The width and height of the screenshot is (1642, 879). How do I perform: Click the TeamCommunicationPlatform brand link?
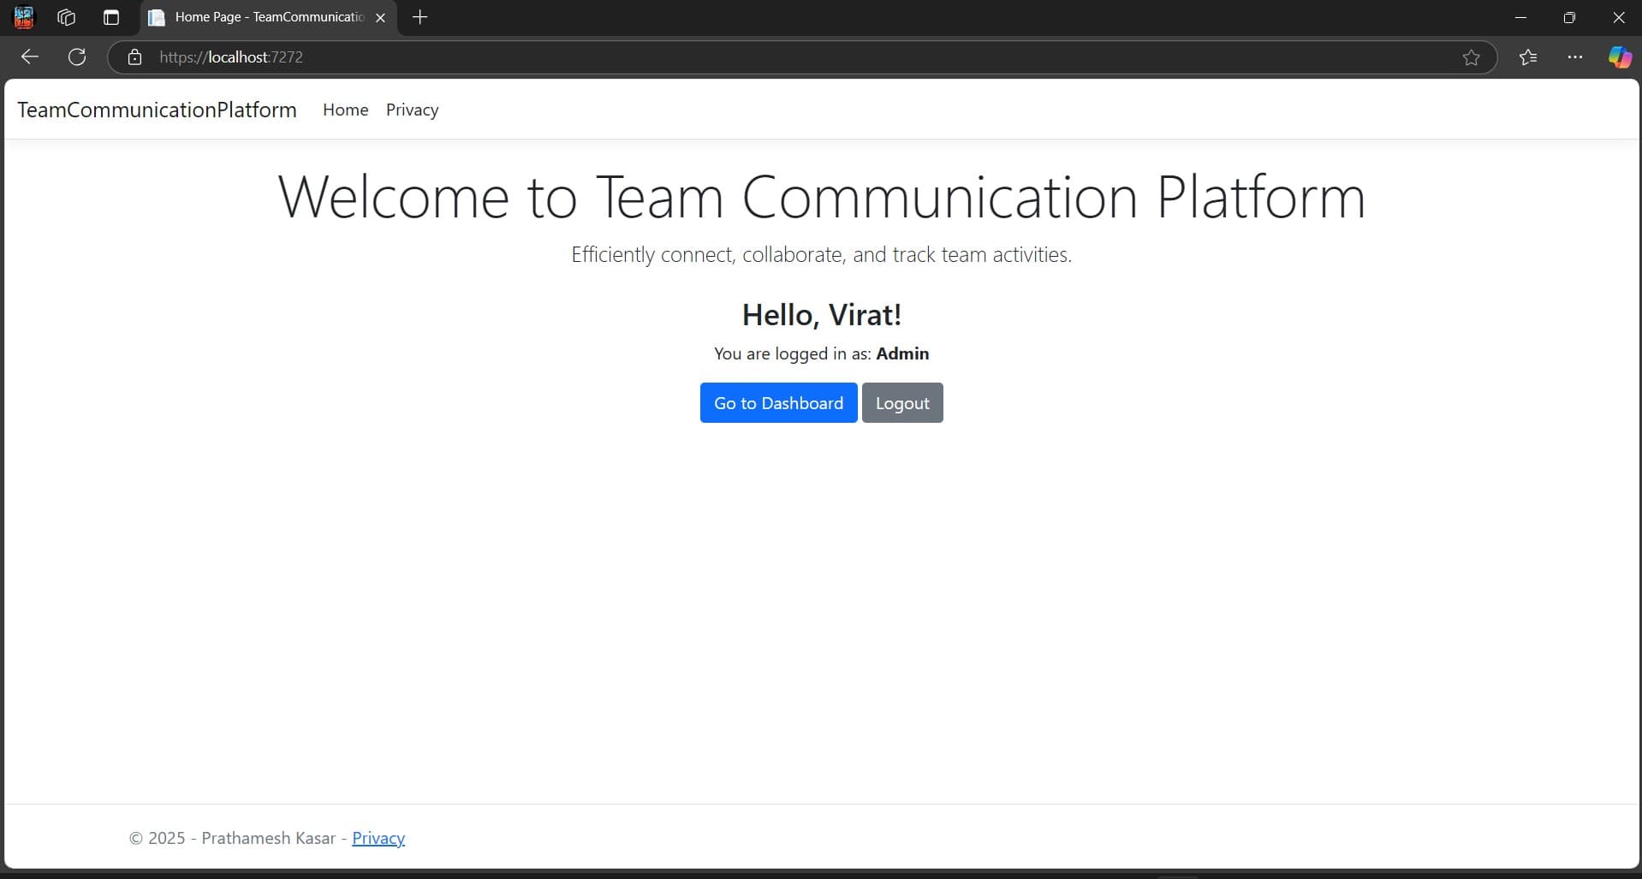[x=157, y=110]
